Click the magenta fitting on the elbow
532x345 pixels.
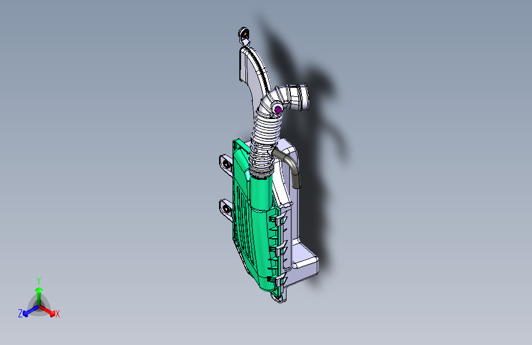coord(278,109)
